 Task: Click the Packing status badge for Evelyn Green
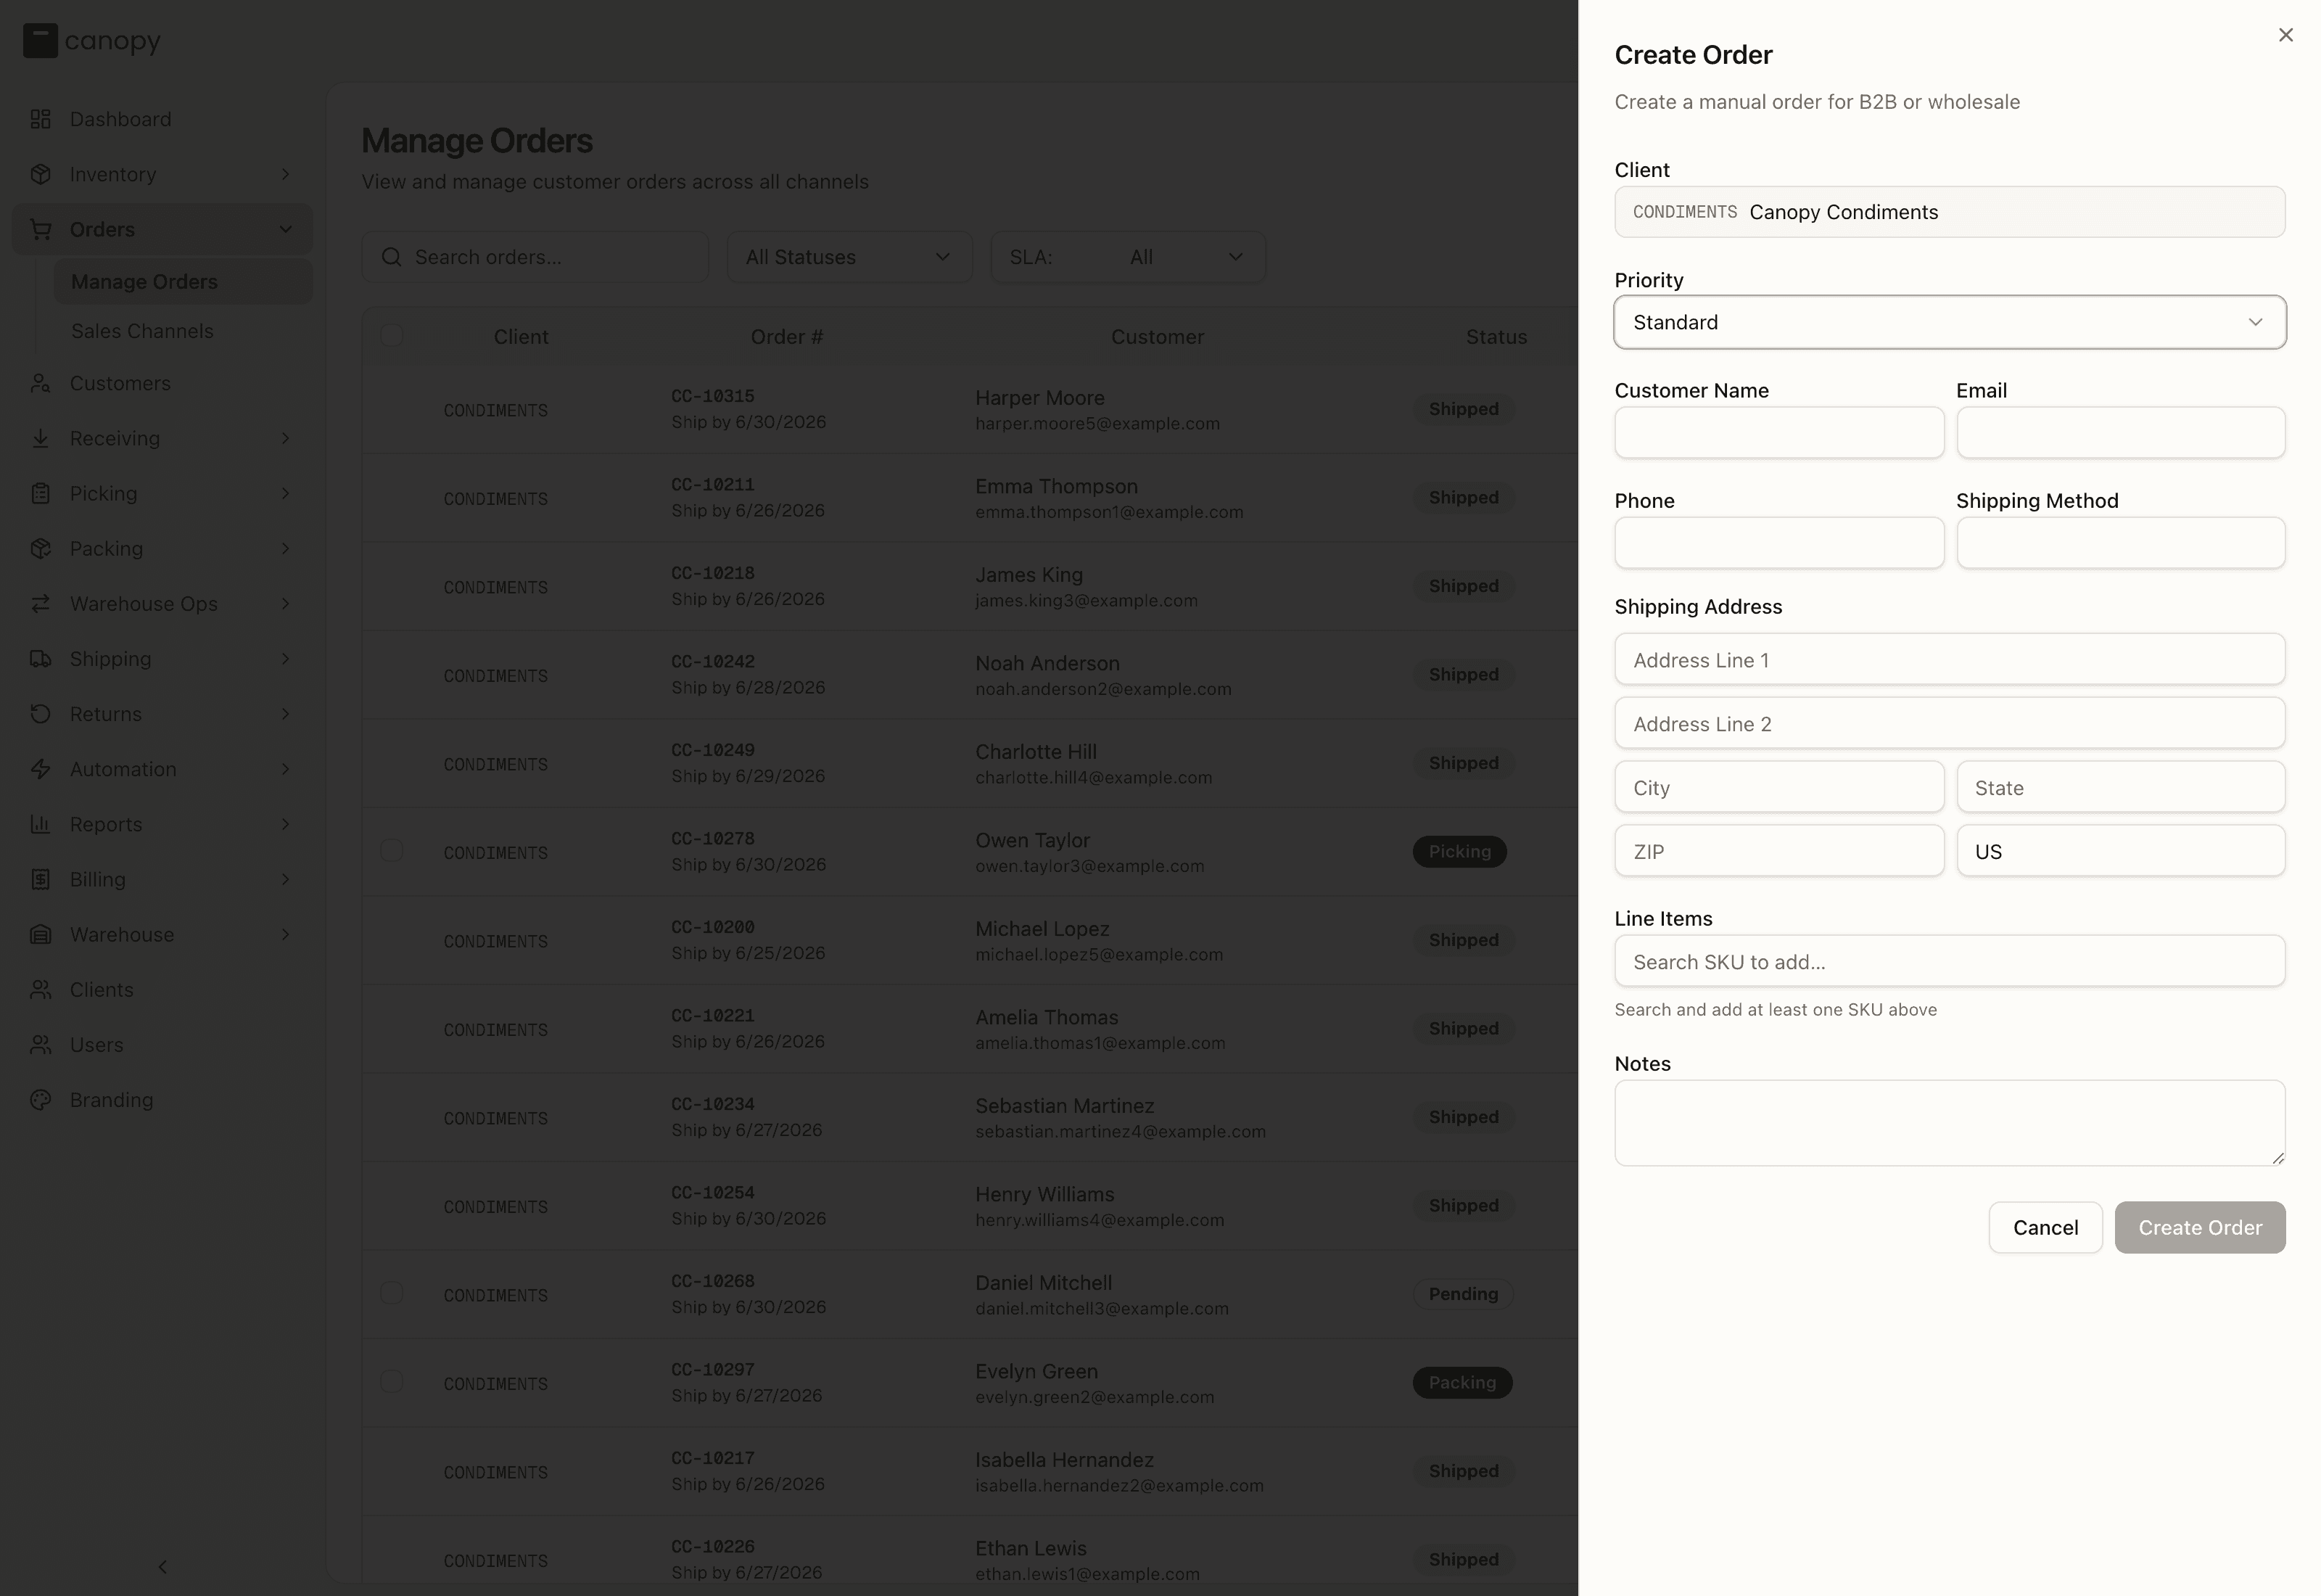[1462, 1382]
